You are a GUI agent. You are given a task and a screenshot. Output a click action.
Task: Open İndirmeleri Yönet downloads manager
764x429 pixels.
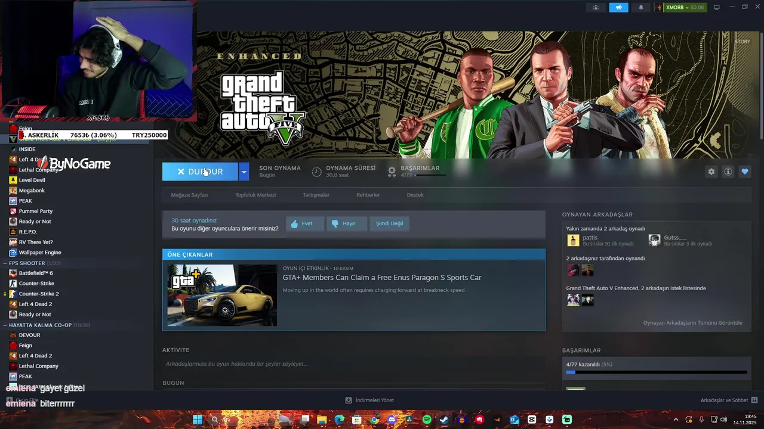(x=369, y=400)
